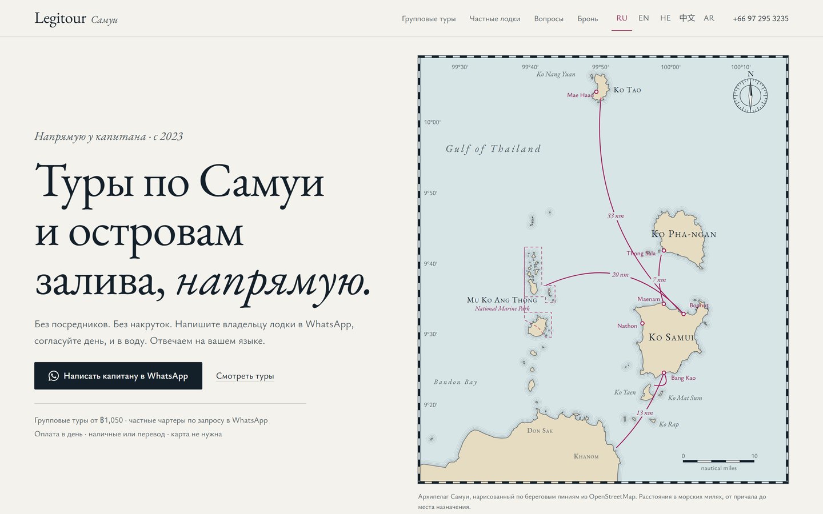
Task: Click the Maenam port marker
Action: (x=664, y=304)
